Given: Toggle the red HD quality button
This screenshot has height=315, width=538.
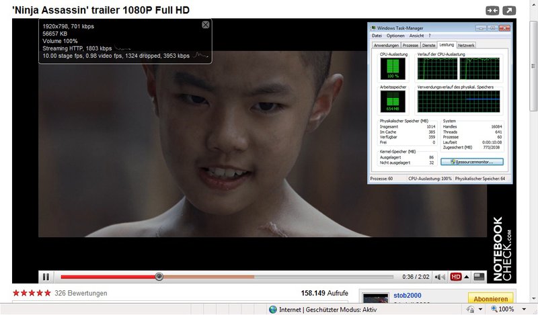Looking at the screenshot, I should coord(456,277).
